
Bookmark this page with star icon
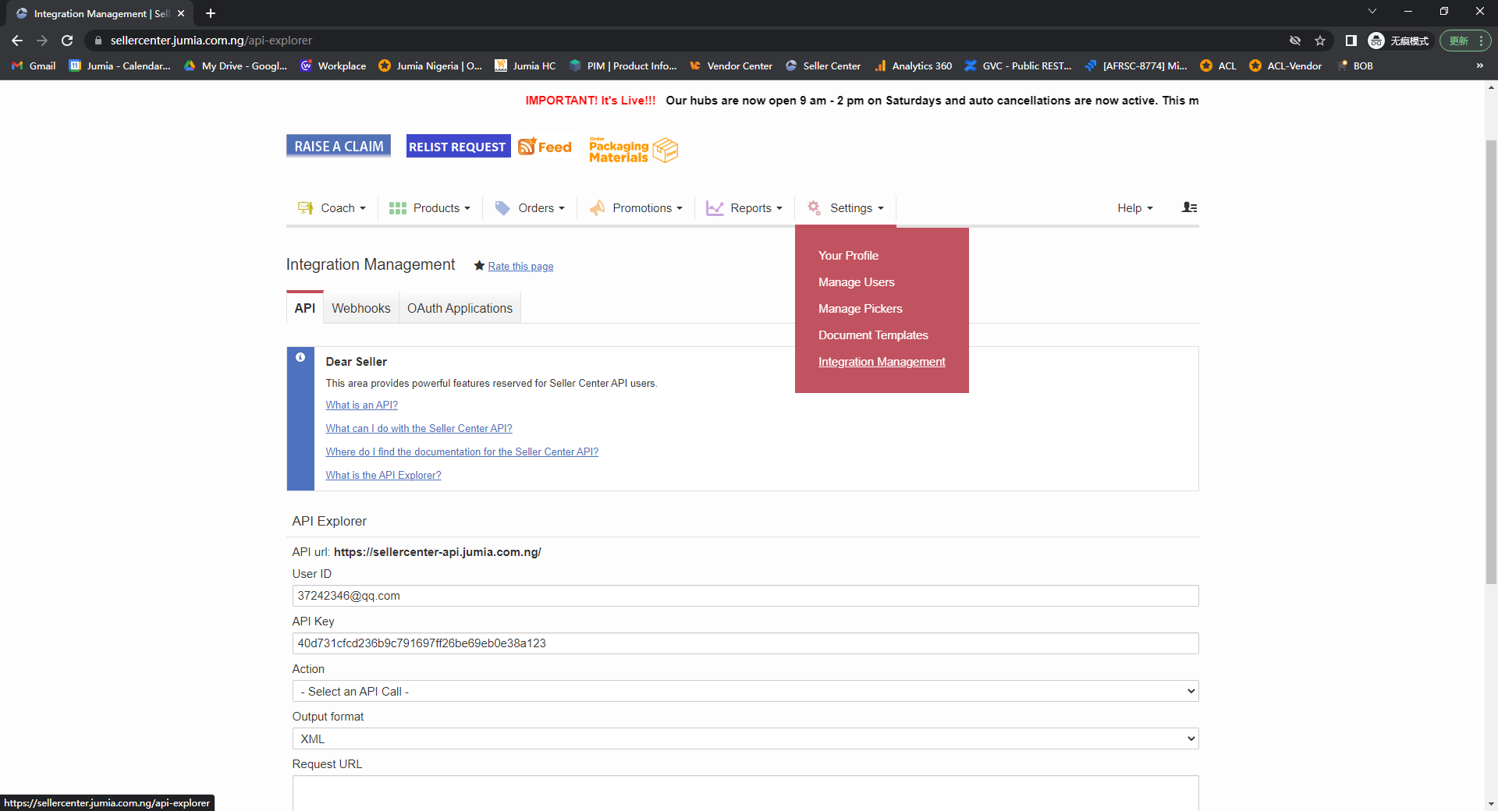click(1320, 41)
